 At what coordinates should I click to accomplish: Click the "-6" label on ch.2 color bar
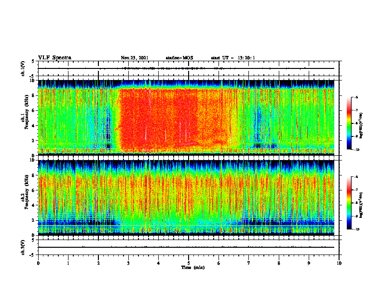click(x=356, y=177)
